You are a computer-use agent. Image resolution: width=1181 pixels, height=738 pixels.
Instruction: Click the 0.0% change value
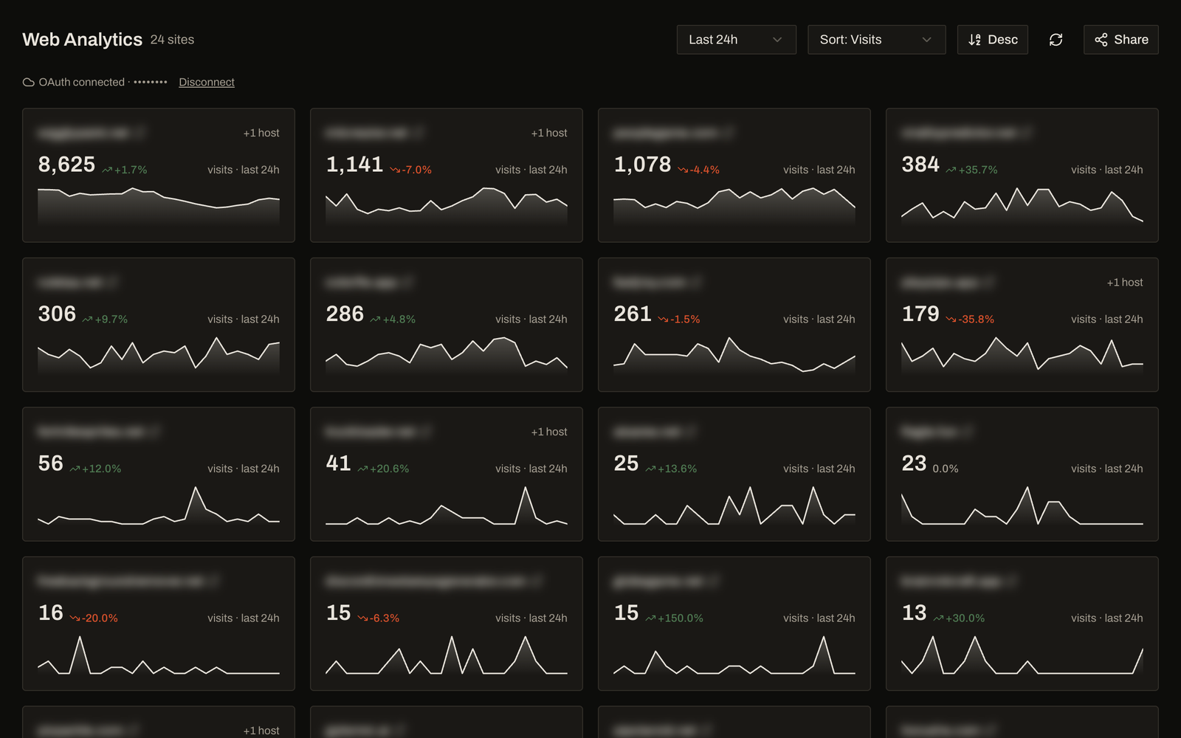click(946, 469)
